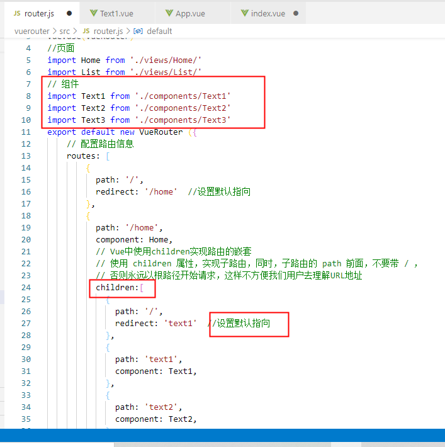Select router.js in the breadcrumb

(108, 31)
